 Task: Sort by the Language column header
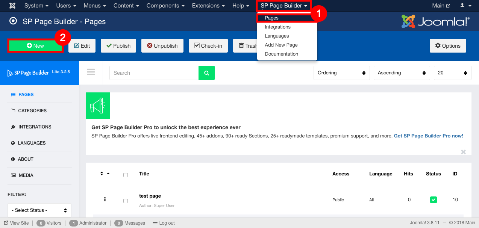[x=380, y=174]
